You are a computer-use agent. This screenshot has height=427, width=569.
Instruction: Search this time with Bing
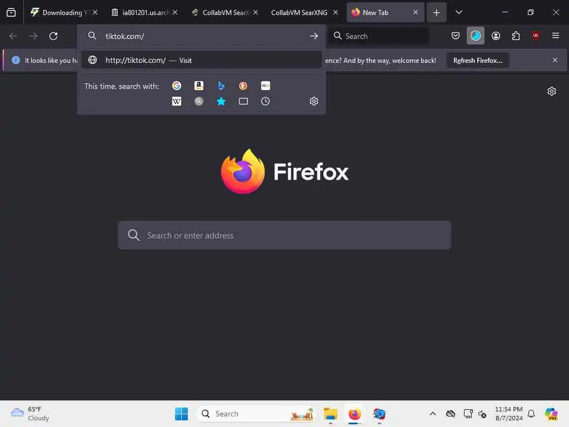click(221, 86)
